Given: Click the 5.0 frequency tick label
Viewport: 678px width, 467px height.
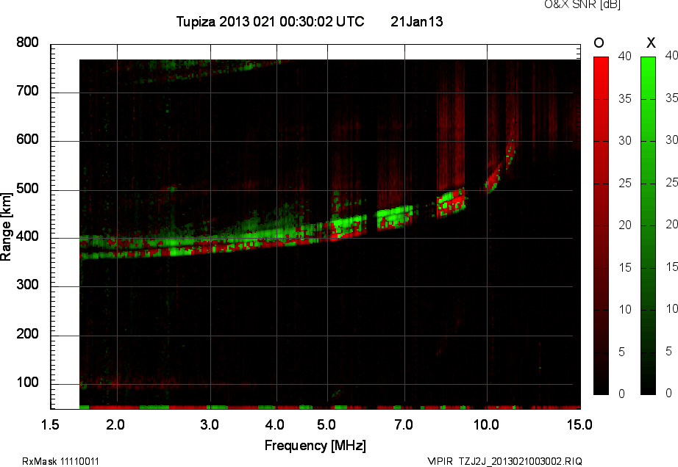Looking at the screenshot, I should pos(326,424).
